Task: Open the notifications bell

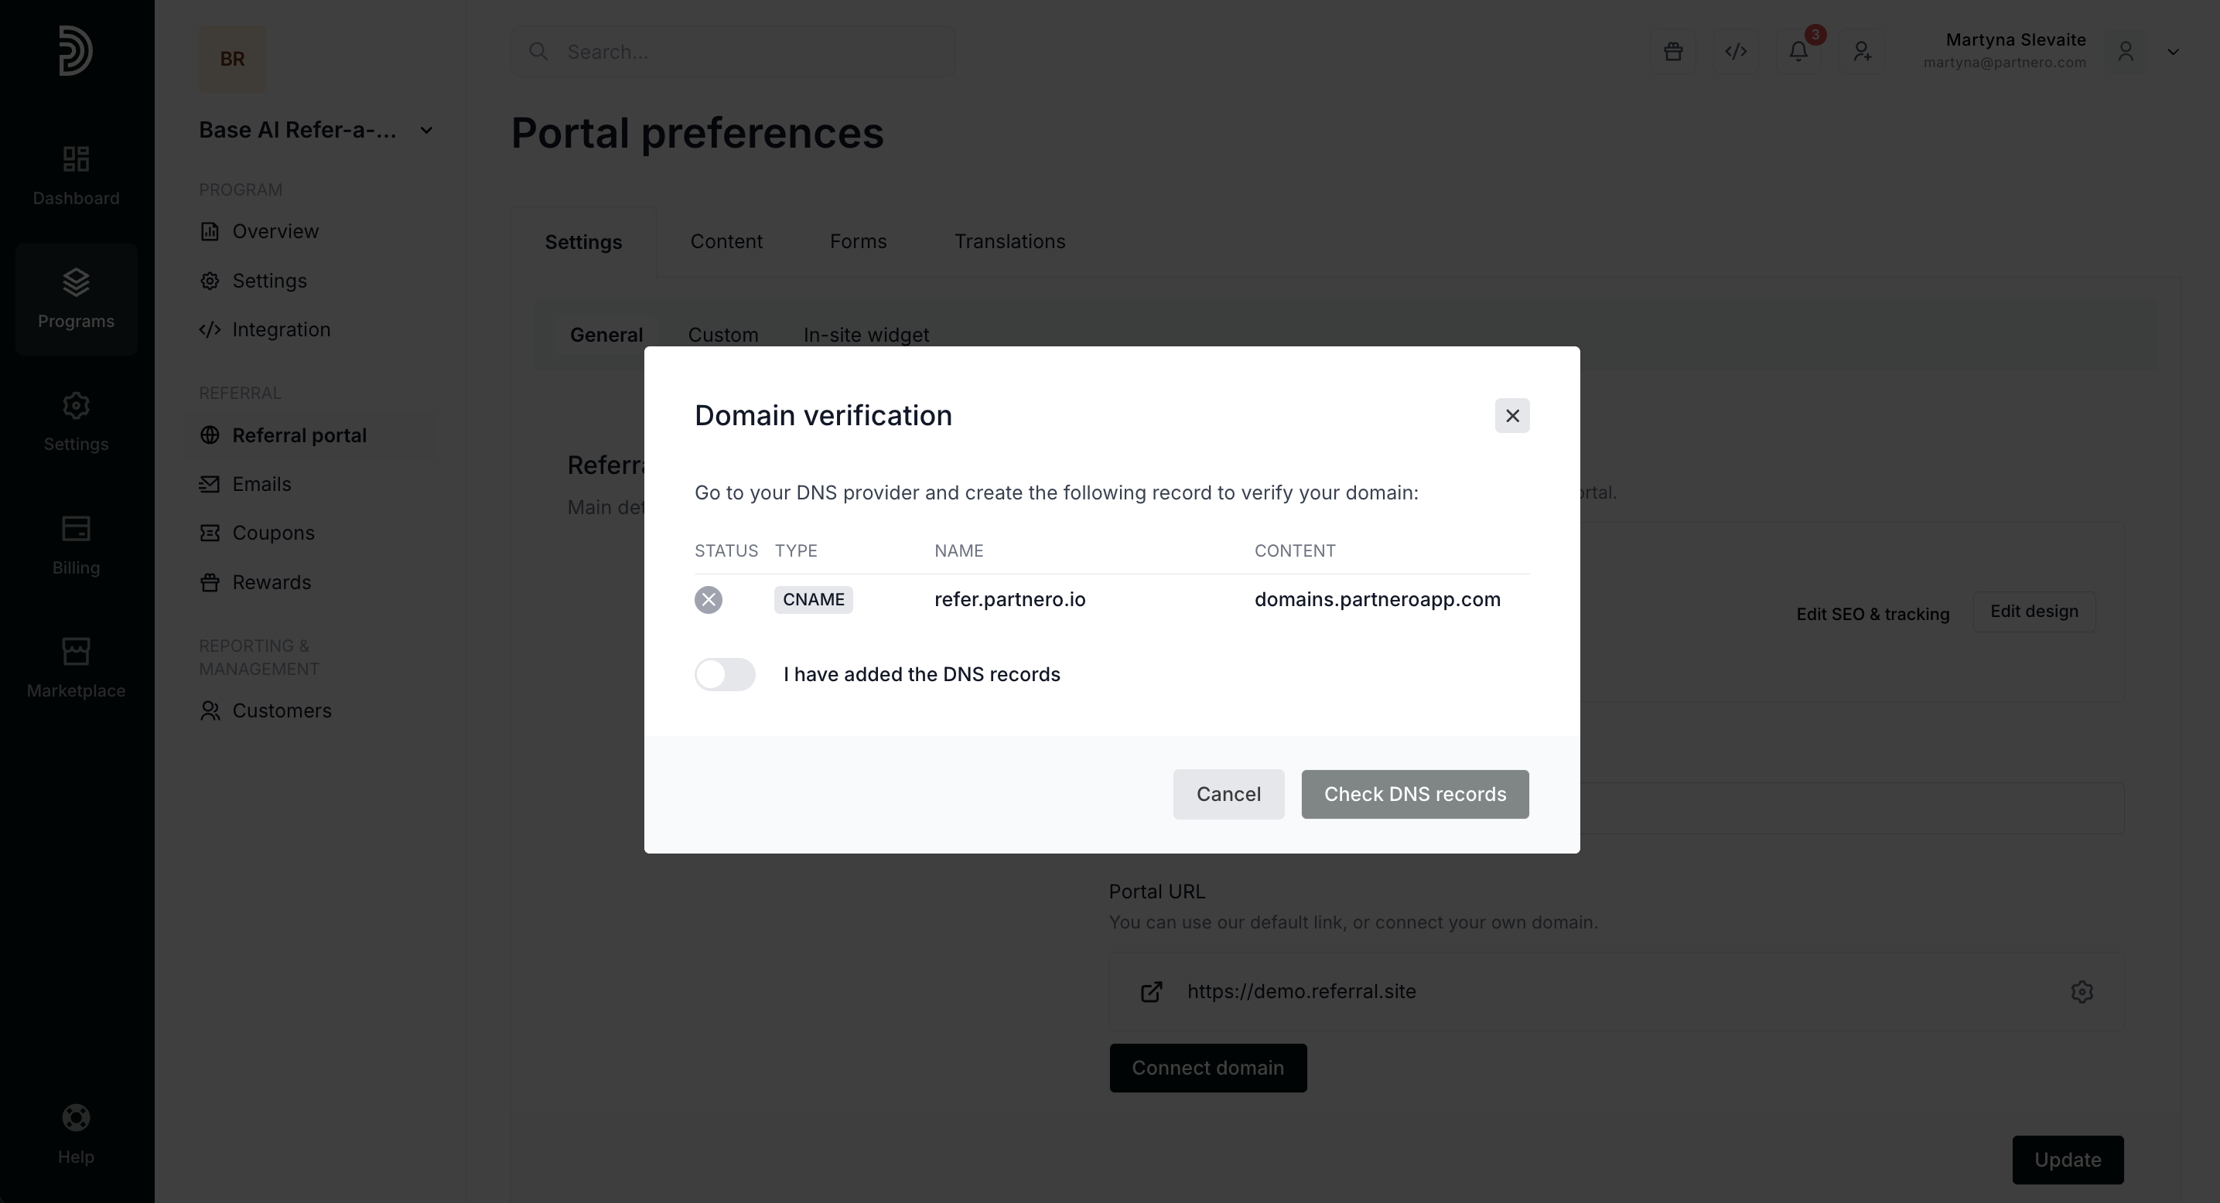Action: [x=1798, y=52]
